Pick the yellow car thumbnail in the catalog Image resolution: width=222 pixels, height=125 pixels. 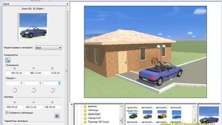pos(162,115)
